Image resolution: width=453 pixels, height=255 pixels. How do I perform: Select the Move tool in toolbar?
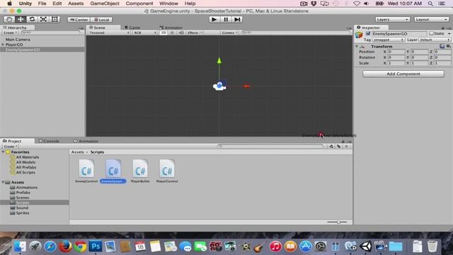21,19
